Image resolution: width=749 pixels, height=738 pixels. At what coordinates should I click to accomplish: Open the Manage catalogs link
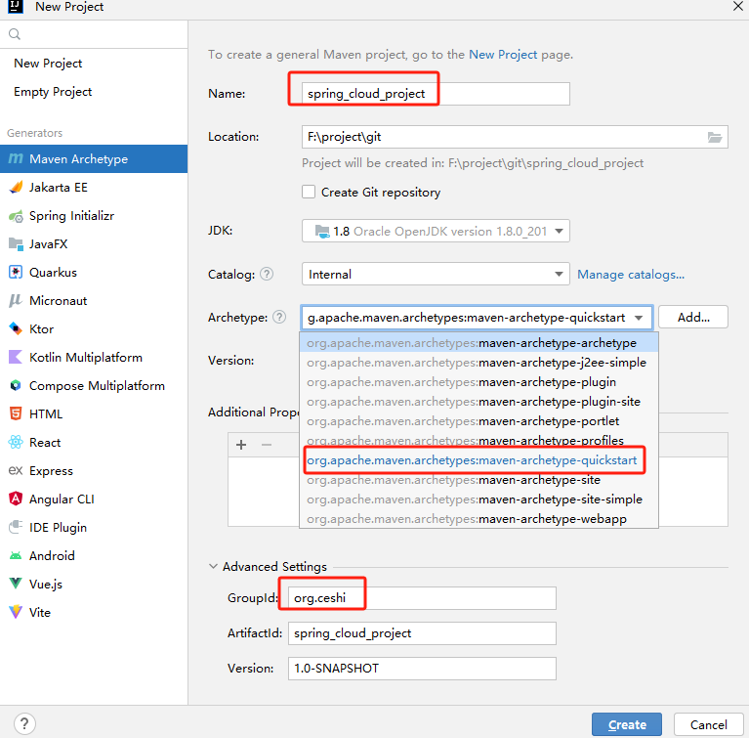coord(631,275)
